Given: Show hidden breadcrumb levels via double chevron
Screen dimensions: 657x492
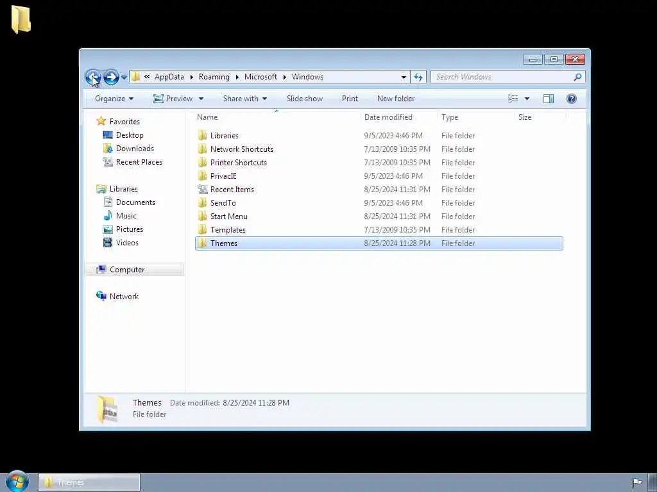Looking at the screenshot, I should 147,77.
